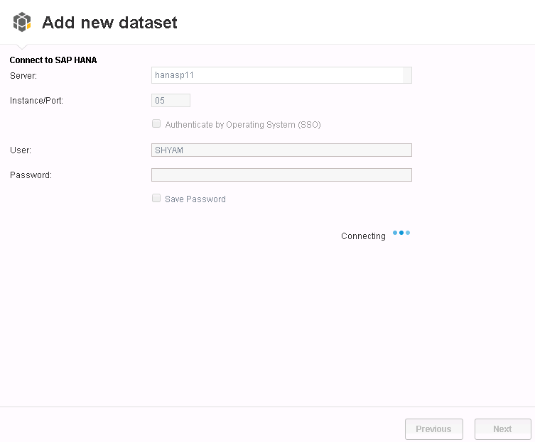Image resolution: width=535 pixels, height=442 pixels.
Task: Click the Authenticate by Operating System label
Action: point(243,125)
